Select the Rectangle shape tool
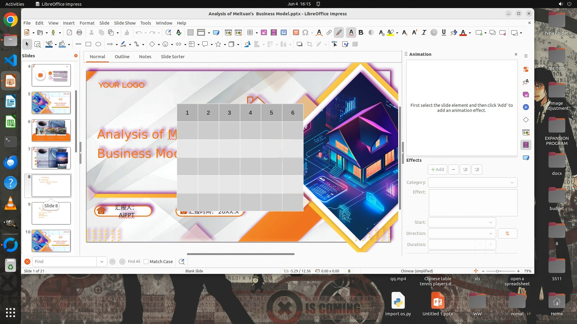This screenshot has width=577, height=324. tap(88, 44)
